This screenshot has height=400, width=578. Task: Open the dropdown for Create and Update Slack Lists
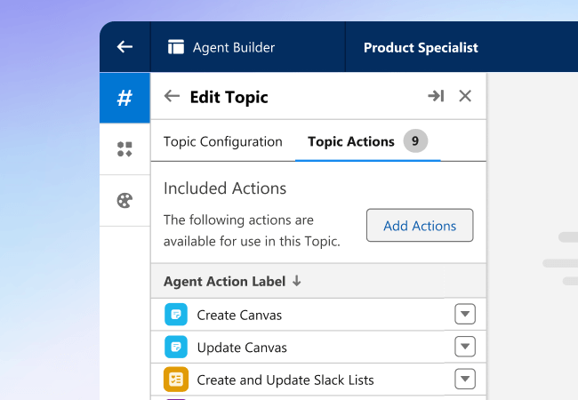click(465, 379)
